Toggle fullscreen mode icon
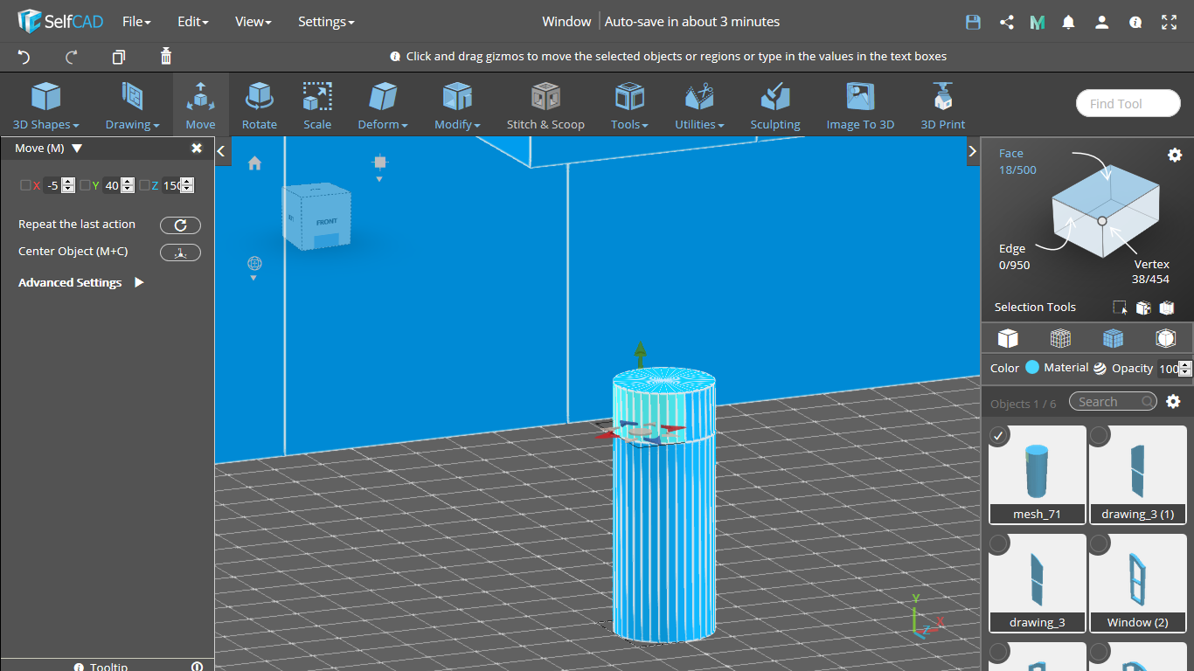 click(x=1169, y=23)
